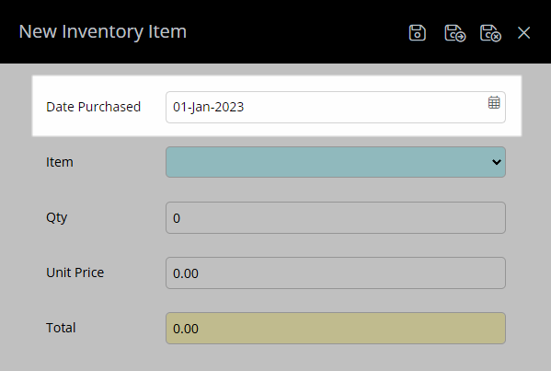Open the Item dropdown list

(336, 162)
